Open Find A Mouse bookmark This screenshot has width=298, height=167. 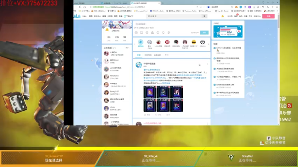coord(205,11)
